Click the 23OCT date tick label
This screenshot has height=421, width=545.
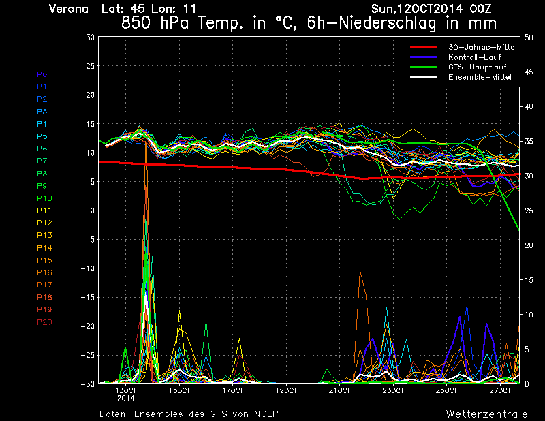[x=393, y=390]
